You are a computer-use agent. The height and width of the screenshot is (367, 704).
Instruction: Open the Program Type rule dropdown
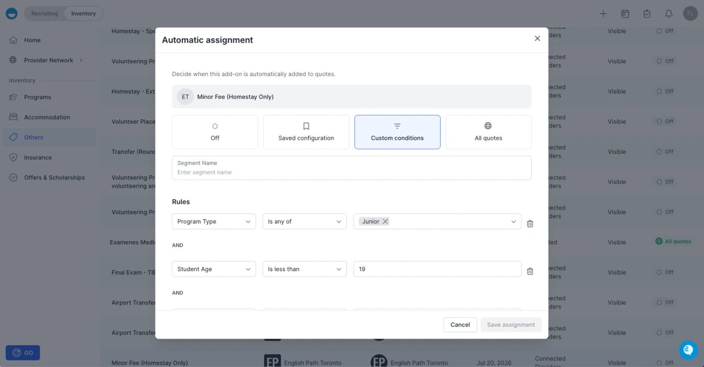(214, 222)
